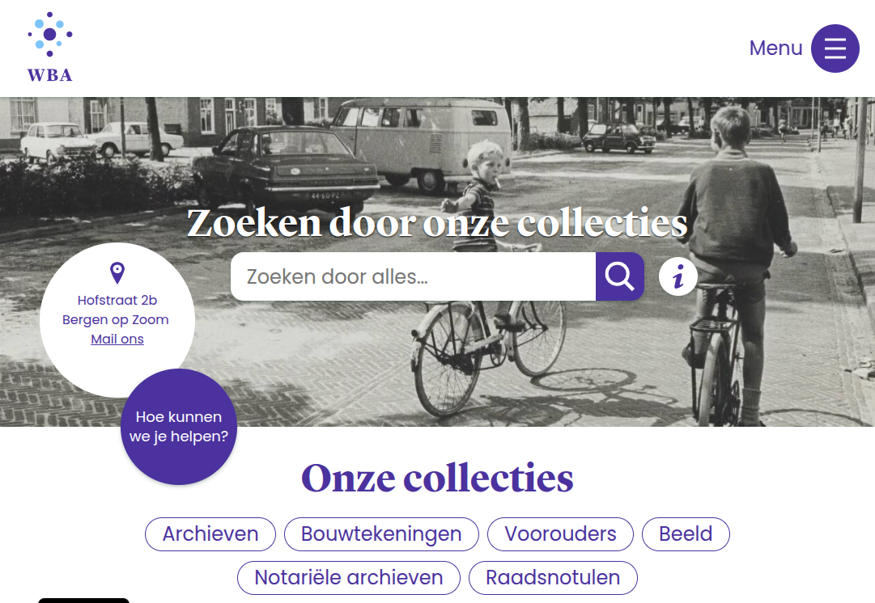This screenshot has height=603, width=875.
Task: Focus the 'Zoeken door alles...' search field
Action: [x=413, y=276]
